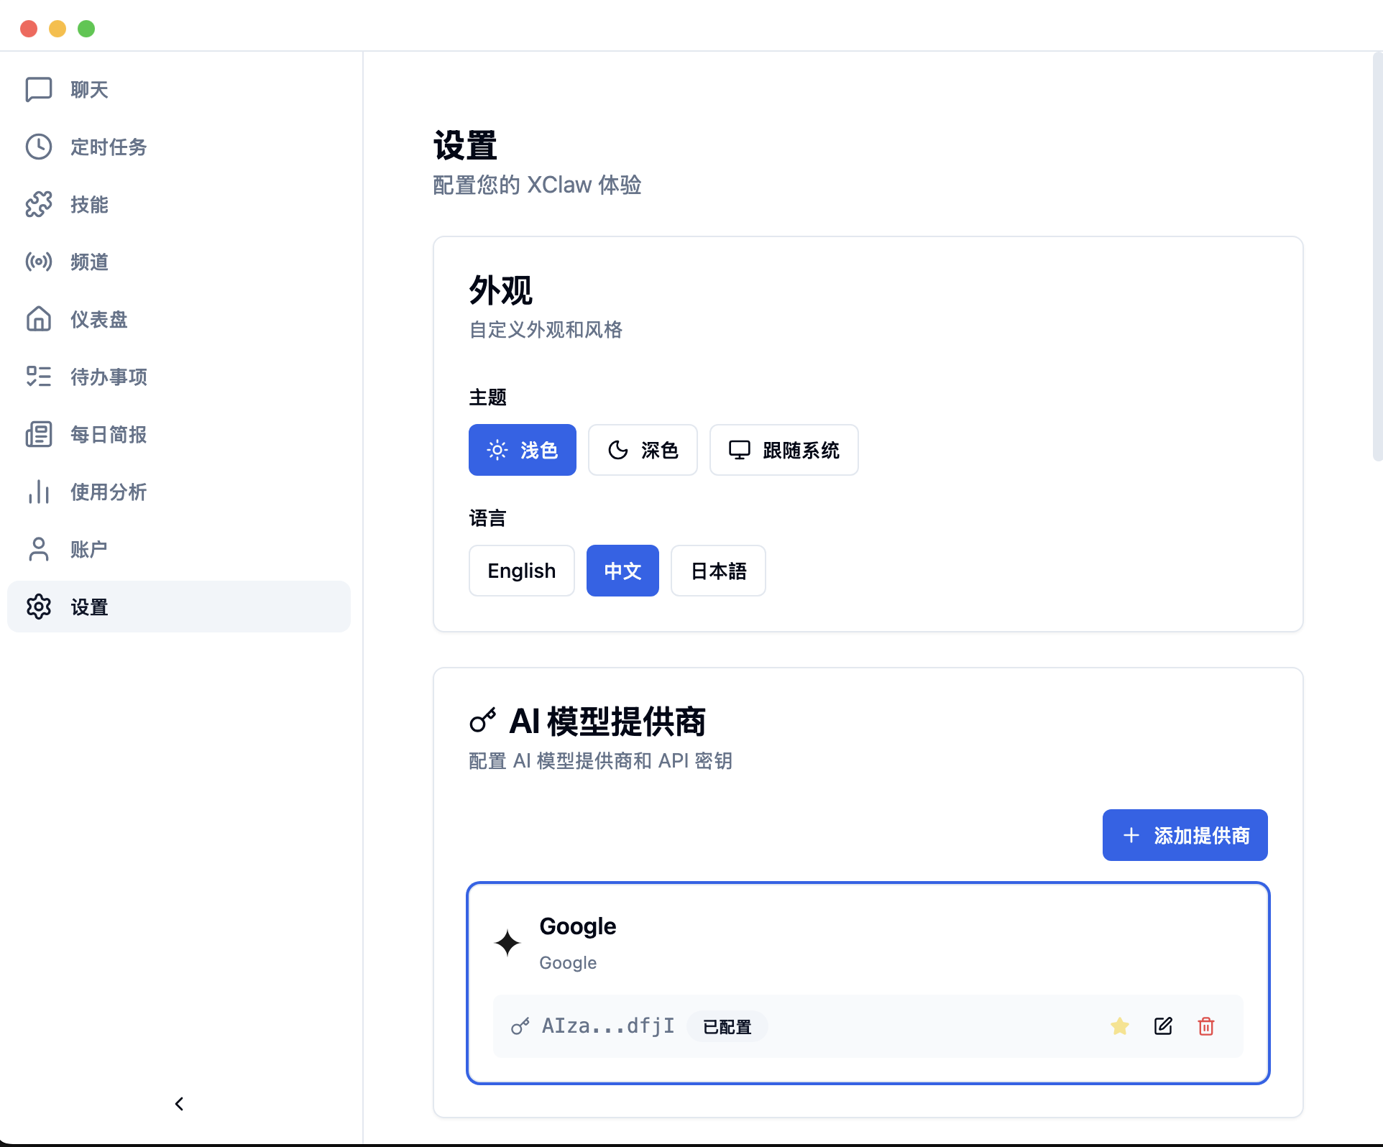The width and height of the screenshot is (1383, 1147).
Task: Select the 仪表盘 home icon
Action: click(38, 319)
